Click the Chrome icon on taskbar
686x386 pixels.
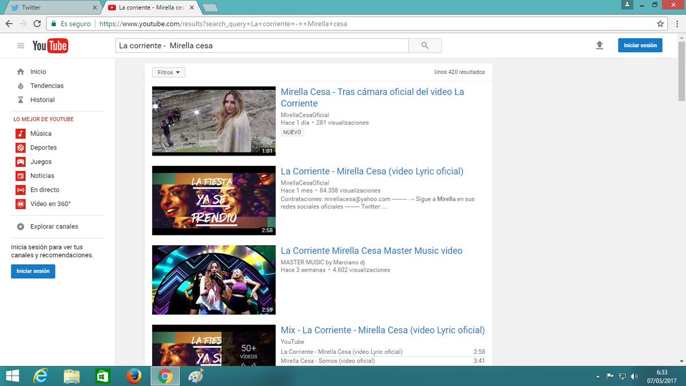[x=165, y=376]
